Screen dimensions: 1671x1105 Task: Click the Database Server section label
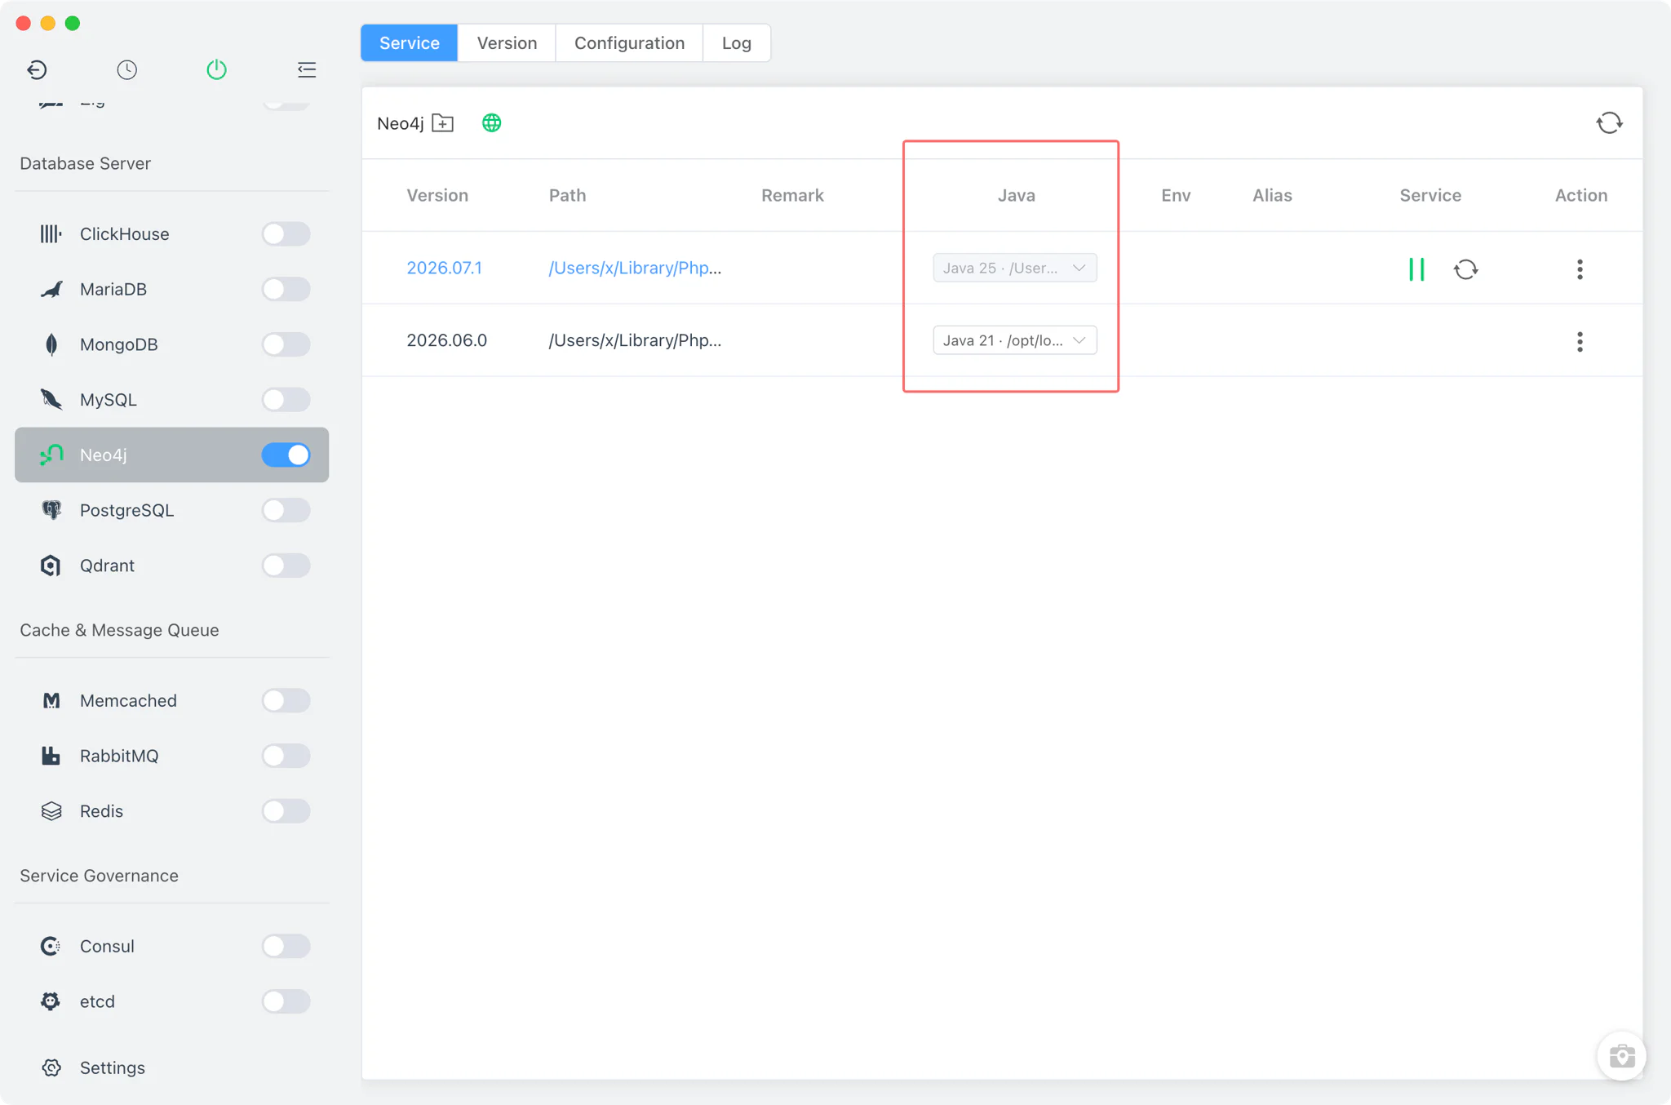pyautogui.click(x=86, y=163)
